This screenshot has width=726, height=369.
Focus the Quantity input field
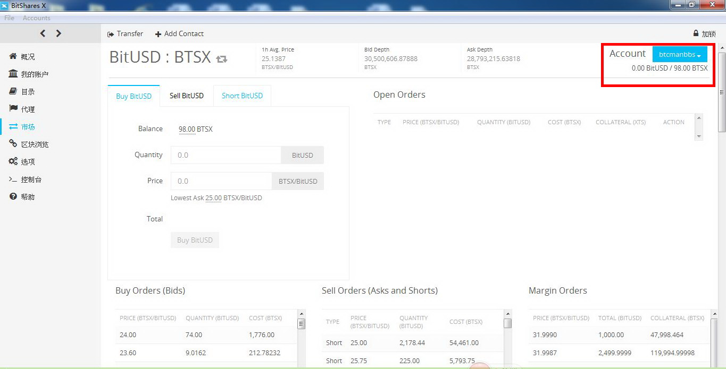tap(226, 155)
